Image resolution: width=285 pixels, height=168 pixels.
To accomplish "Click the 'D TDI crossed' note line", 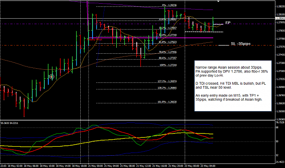I will tap(231, 83).
